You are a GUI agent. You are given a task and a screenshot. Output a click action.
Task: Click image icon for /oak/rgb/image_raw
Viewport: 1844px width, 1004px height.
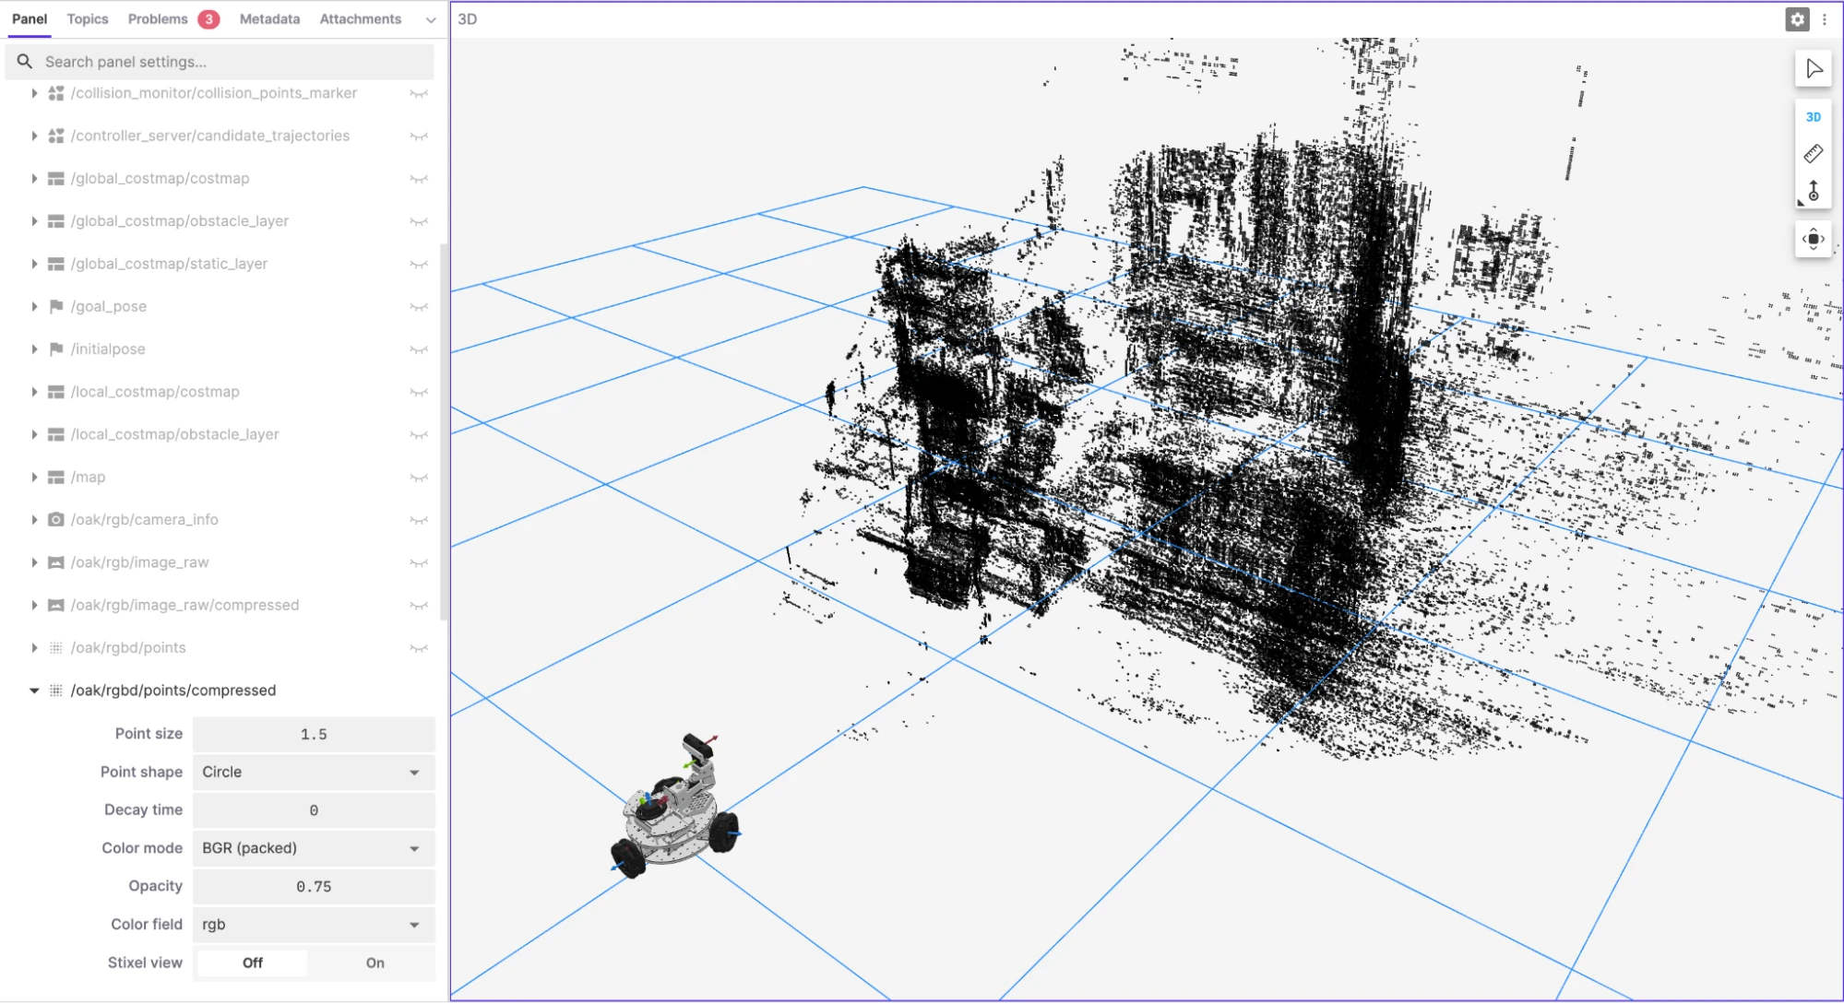[x=56, y=562]
